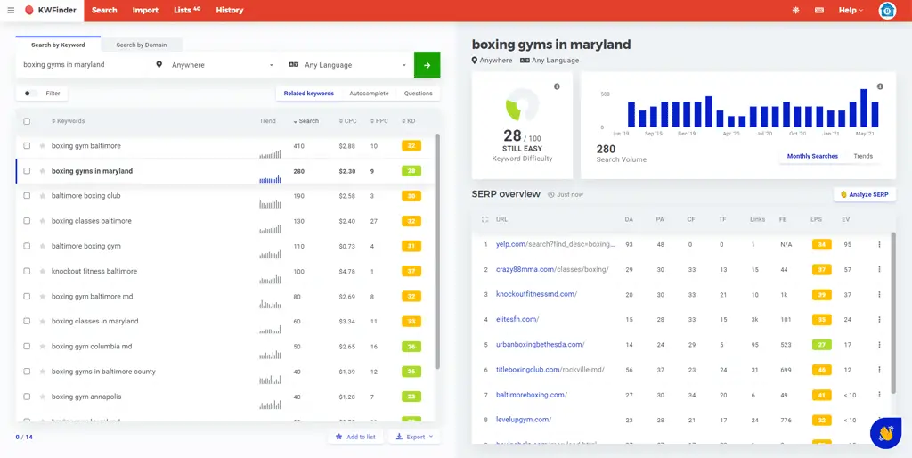
Task: Click Add to list button
Action: click(355, 437)
